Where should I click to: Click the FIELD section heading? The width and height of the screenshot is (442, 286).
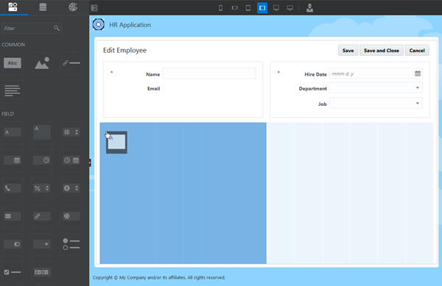click(7, 114)
